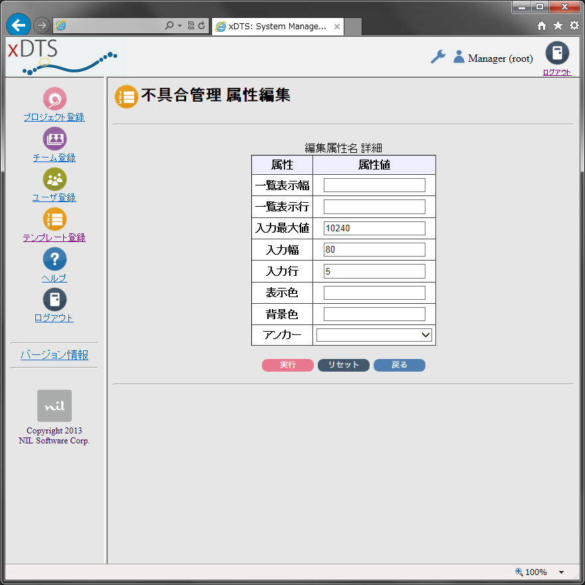Image resolution: width=585 pixels, height=585 pixels.
Task: Click the アンカー row label
Action: tap(282, 334)
